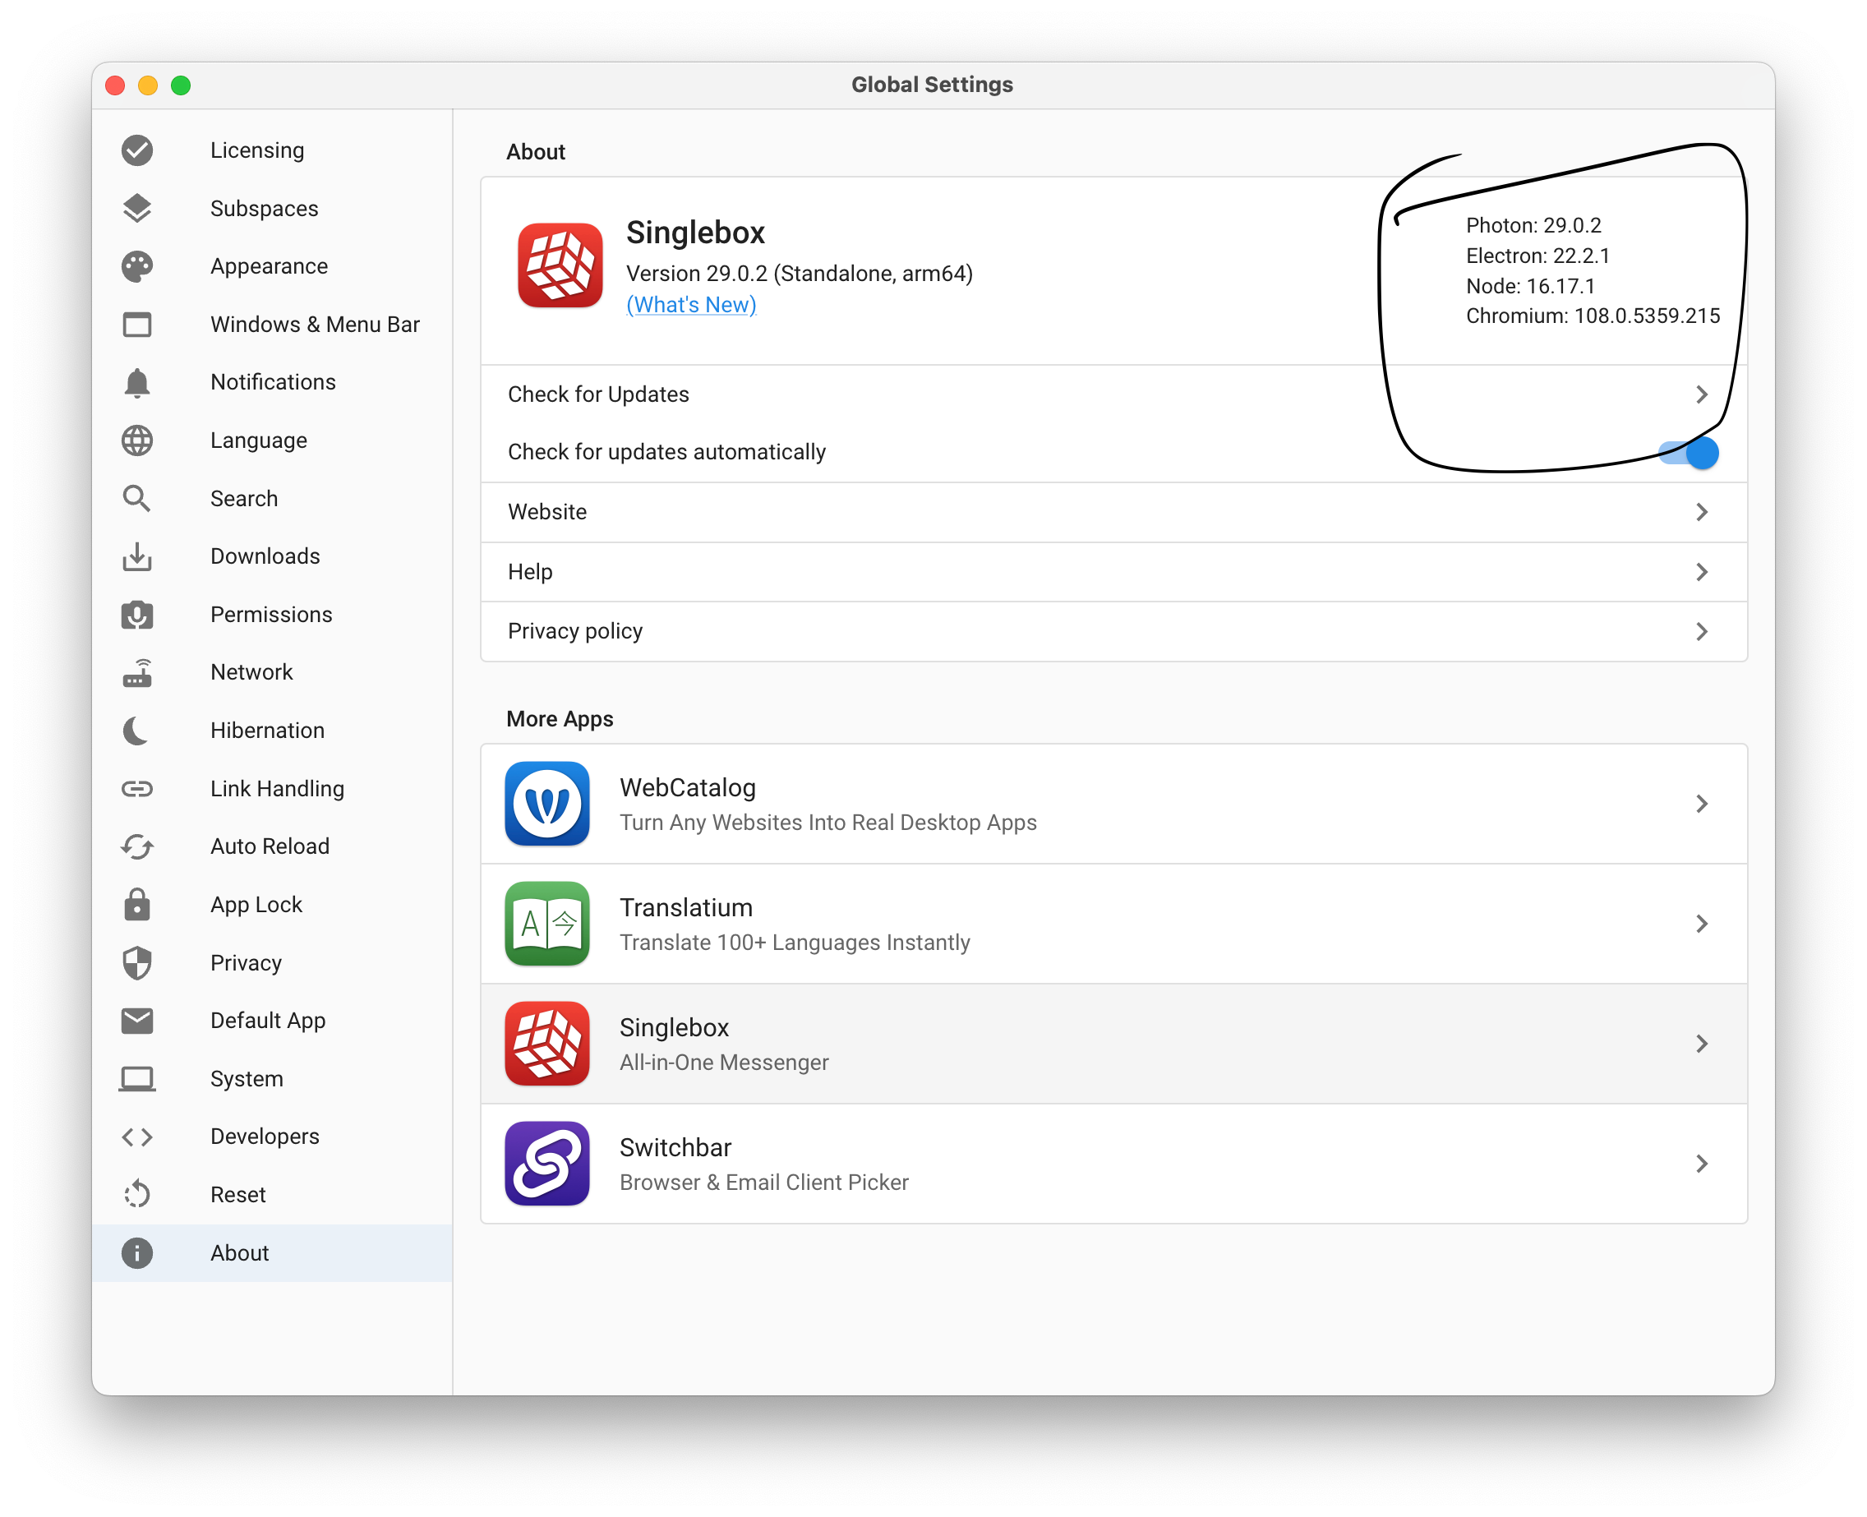
Task: Click the Reset restore icon
Action: pos(137,1195)
